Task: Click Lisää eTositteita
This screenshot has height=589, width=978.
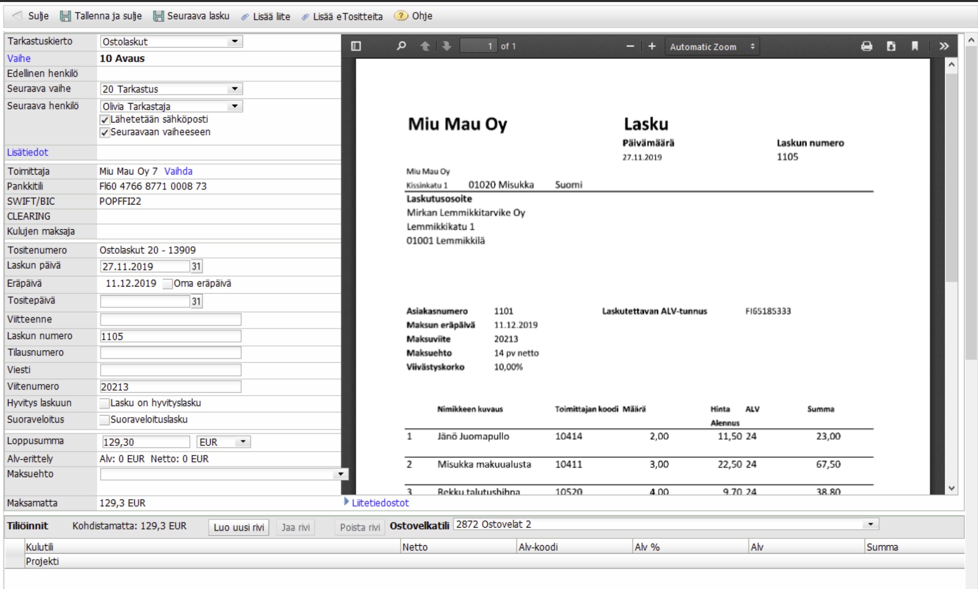Action: (x=348, y=16)
